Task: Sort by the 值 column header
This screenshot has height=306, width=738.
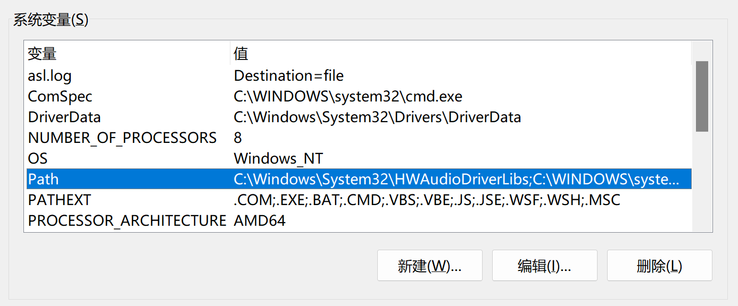Action: click(x=239, y=53)
